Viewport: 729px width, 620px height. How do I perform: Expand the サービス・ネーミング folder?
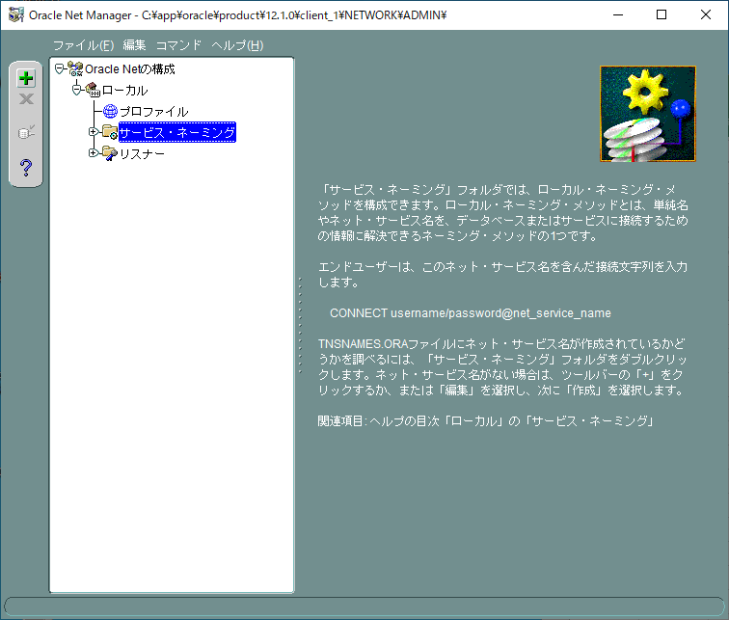click(x=94, y=132)
